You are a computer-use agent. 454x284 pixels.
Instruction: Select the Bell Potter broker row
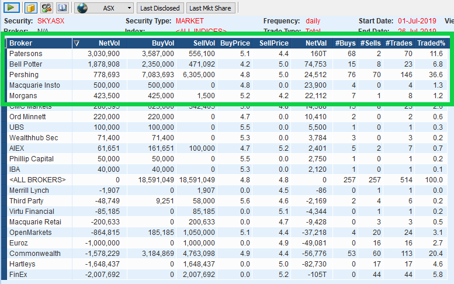[227, 64]
